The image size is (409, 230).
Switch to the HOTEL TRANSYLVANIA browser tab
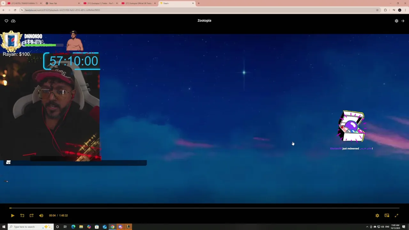tap(24, 3)
